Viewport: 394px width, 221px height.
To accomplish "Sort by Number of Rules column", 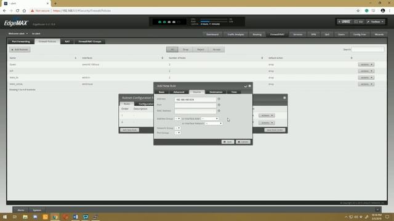I will point(216,58).
